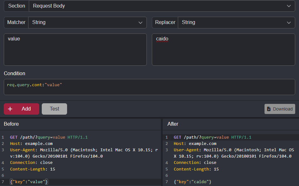Screen dimensions: 299x186
Task: Click the Host line in After editor
Action: pyautogui.click(x=195, y=144)
